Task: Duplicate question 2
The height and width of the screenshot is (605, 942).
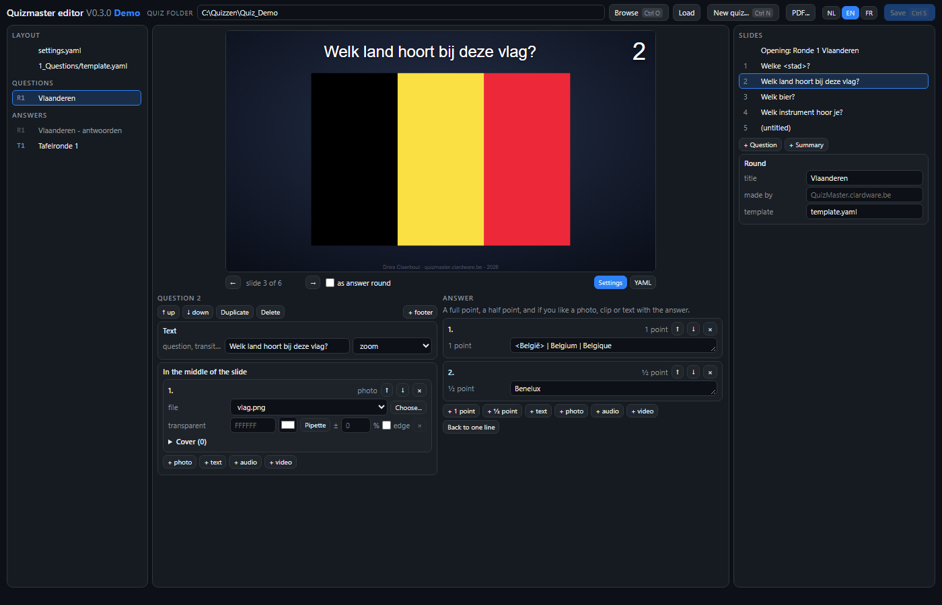Action: 235,313
